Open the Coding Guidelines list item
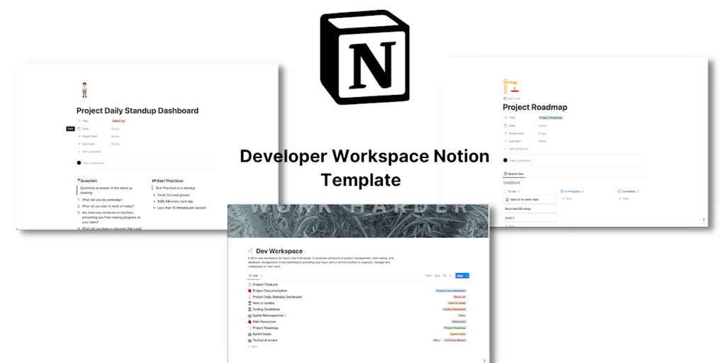Image resolution: width=726 pixels, height=363 pixels. coord(267,309)
